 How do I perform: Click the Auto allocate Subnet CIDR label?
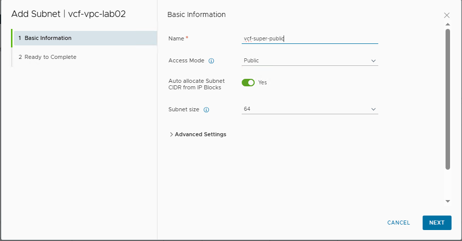[x=196, y=84]
